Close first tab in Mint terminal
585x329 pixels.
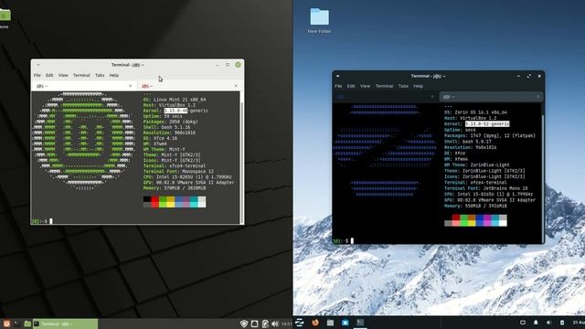pyautogui.click(x=130, y=86)
